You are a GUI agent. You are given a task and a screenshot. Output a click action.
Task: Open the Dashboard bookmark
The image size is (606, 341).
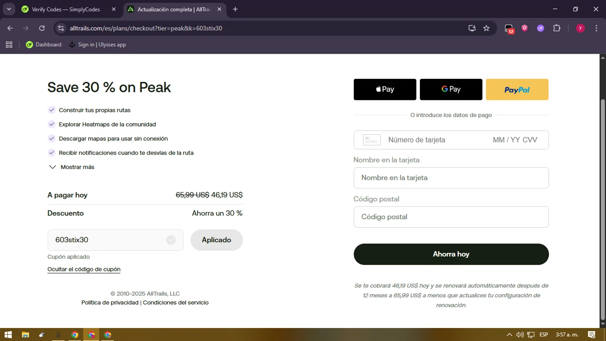[x=44, y=45]
